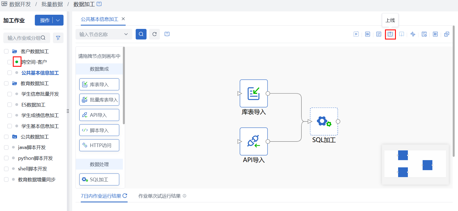Open the 操作 dropdown arrow
Screen dimensions: 458x211
[58, 20]
